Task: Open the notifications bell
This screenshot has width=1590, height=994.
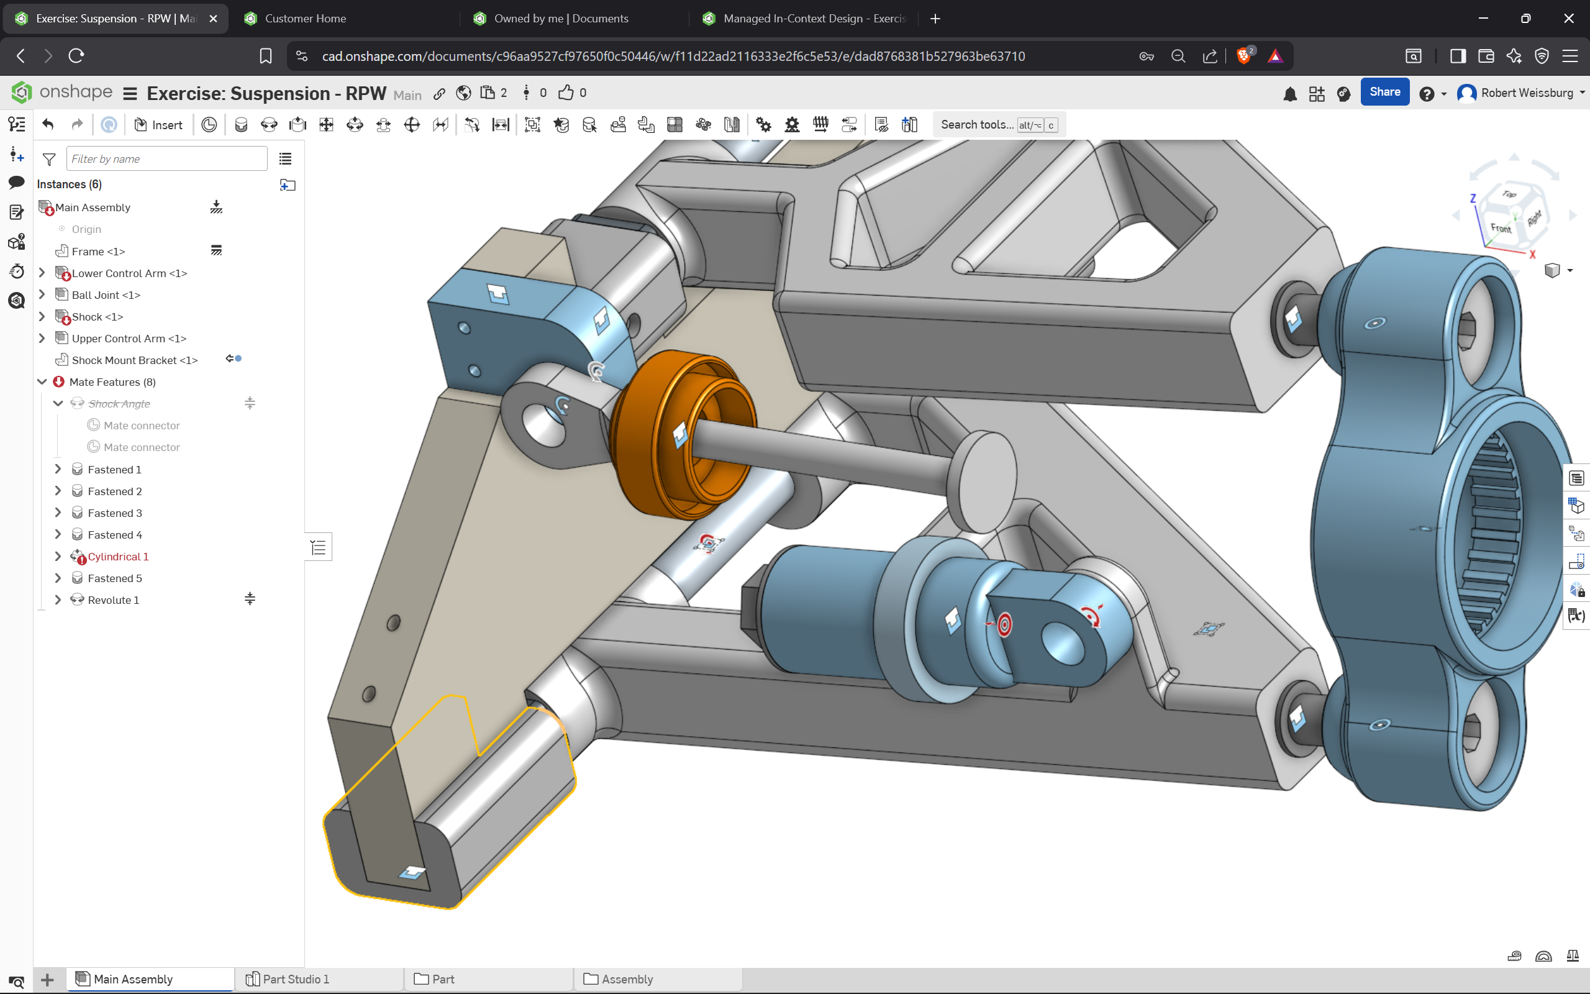Action: click(1290, 94)
